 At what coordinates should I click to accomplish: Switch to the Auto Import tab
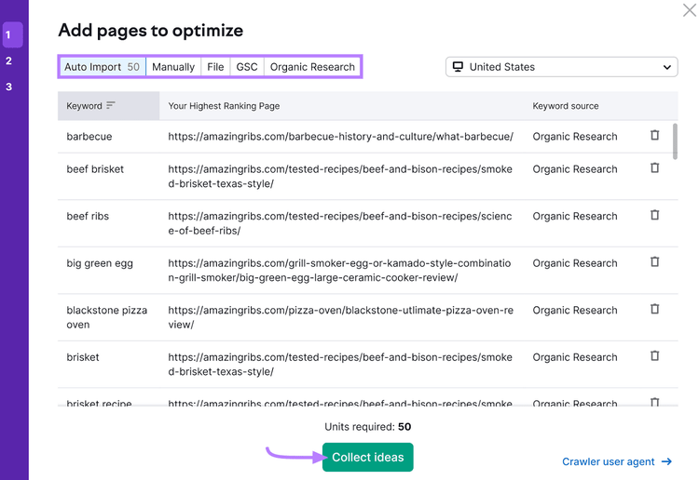click(x=103, y=67)
